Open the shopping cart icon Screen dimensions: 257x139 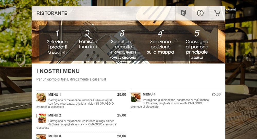[217, 13]
